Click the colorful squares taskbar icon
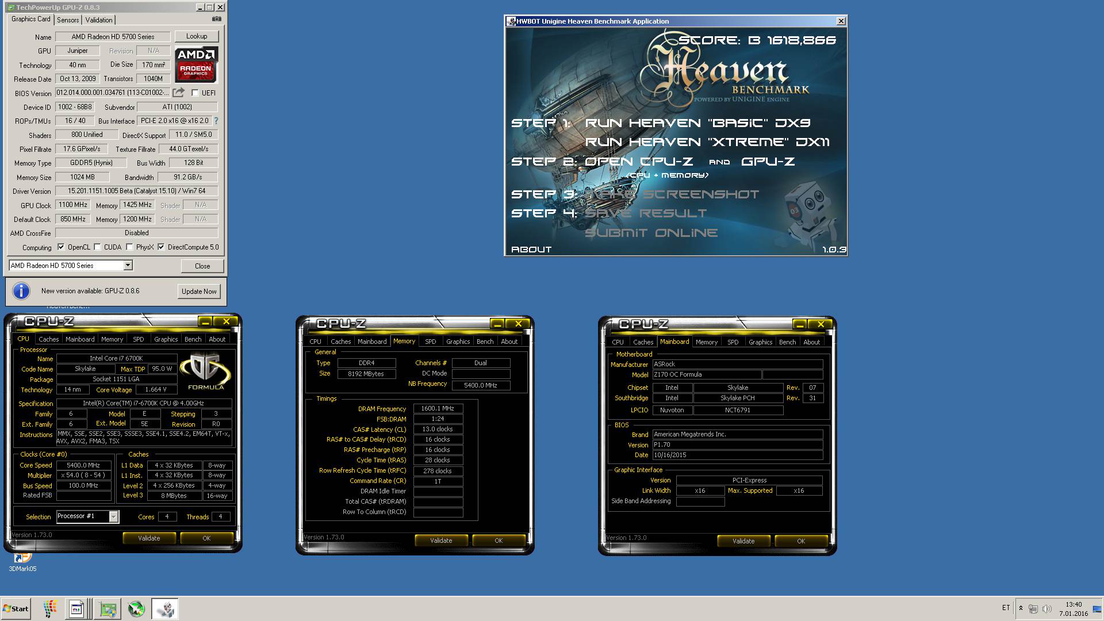The image size is (1104, 621). [x=50, y=608]
